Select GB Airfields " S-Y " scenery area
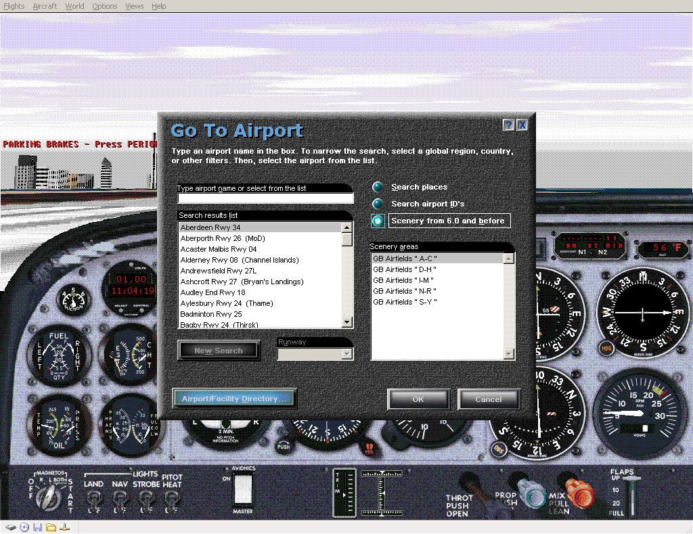This screenshot has width=693, height=534. click(x=438, y=302)
